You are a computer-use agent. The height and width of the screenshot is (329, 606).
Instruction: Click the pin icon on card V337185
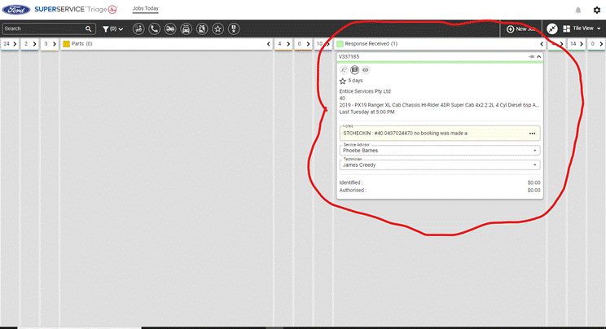(531, 57)
